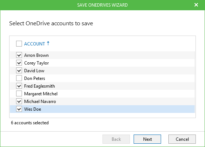Image resolution: width=205 pixels, height=147 pixels.
Task: Uncheck the Arron Brown account checkbox
Action: [x=19, y=55]
